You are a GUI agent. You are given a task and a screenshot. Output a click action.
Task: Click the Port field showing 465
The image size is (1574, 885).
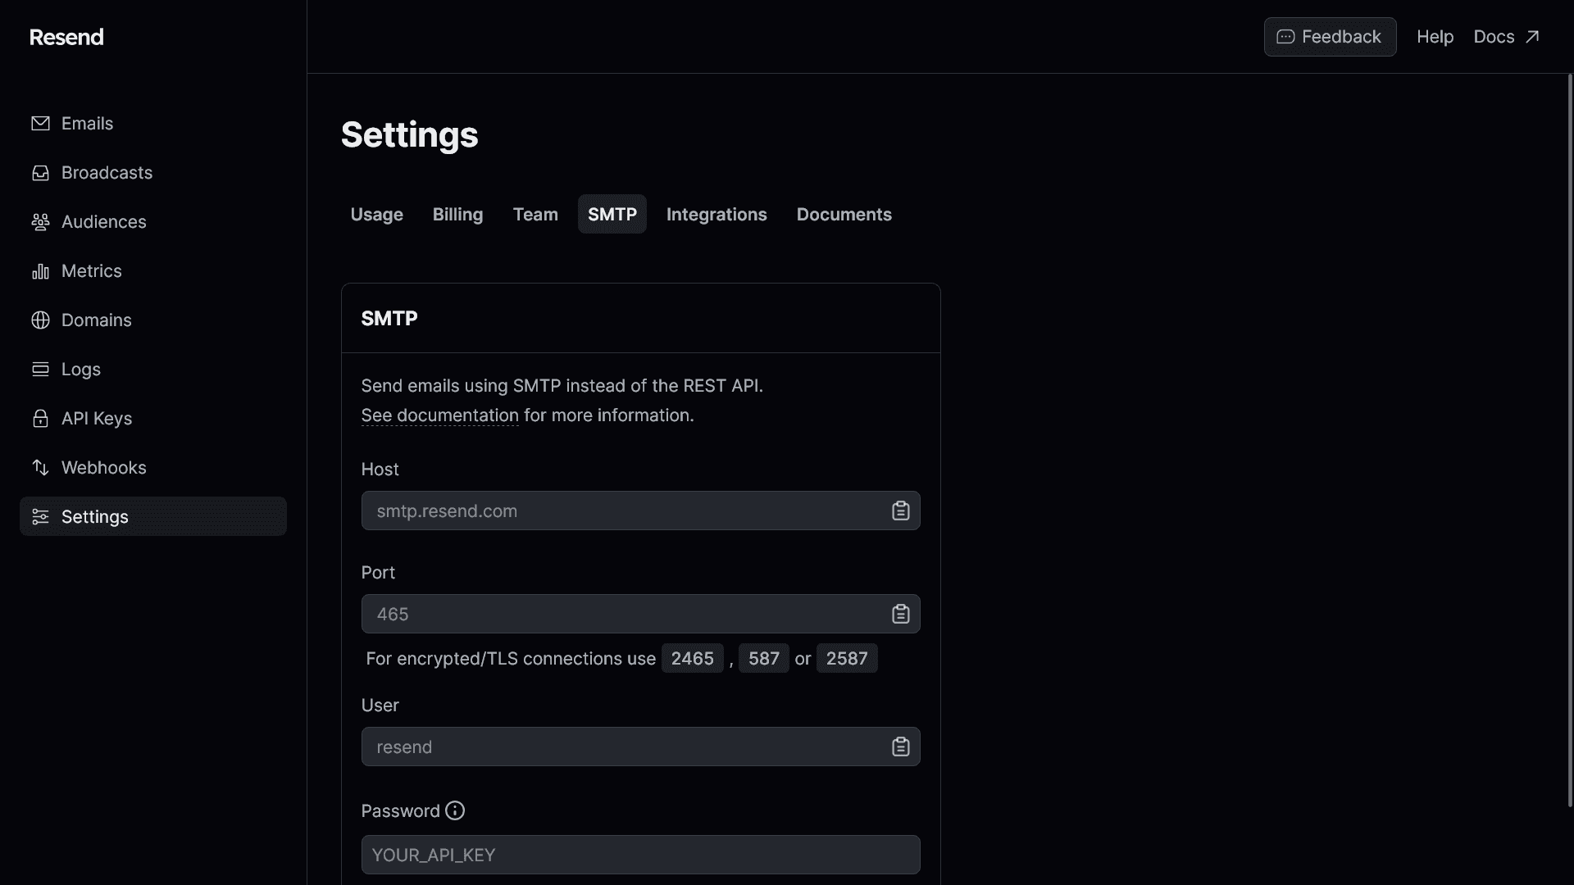point(640,614)
